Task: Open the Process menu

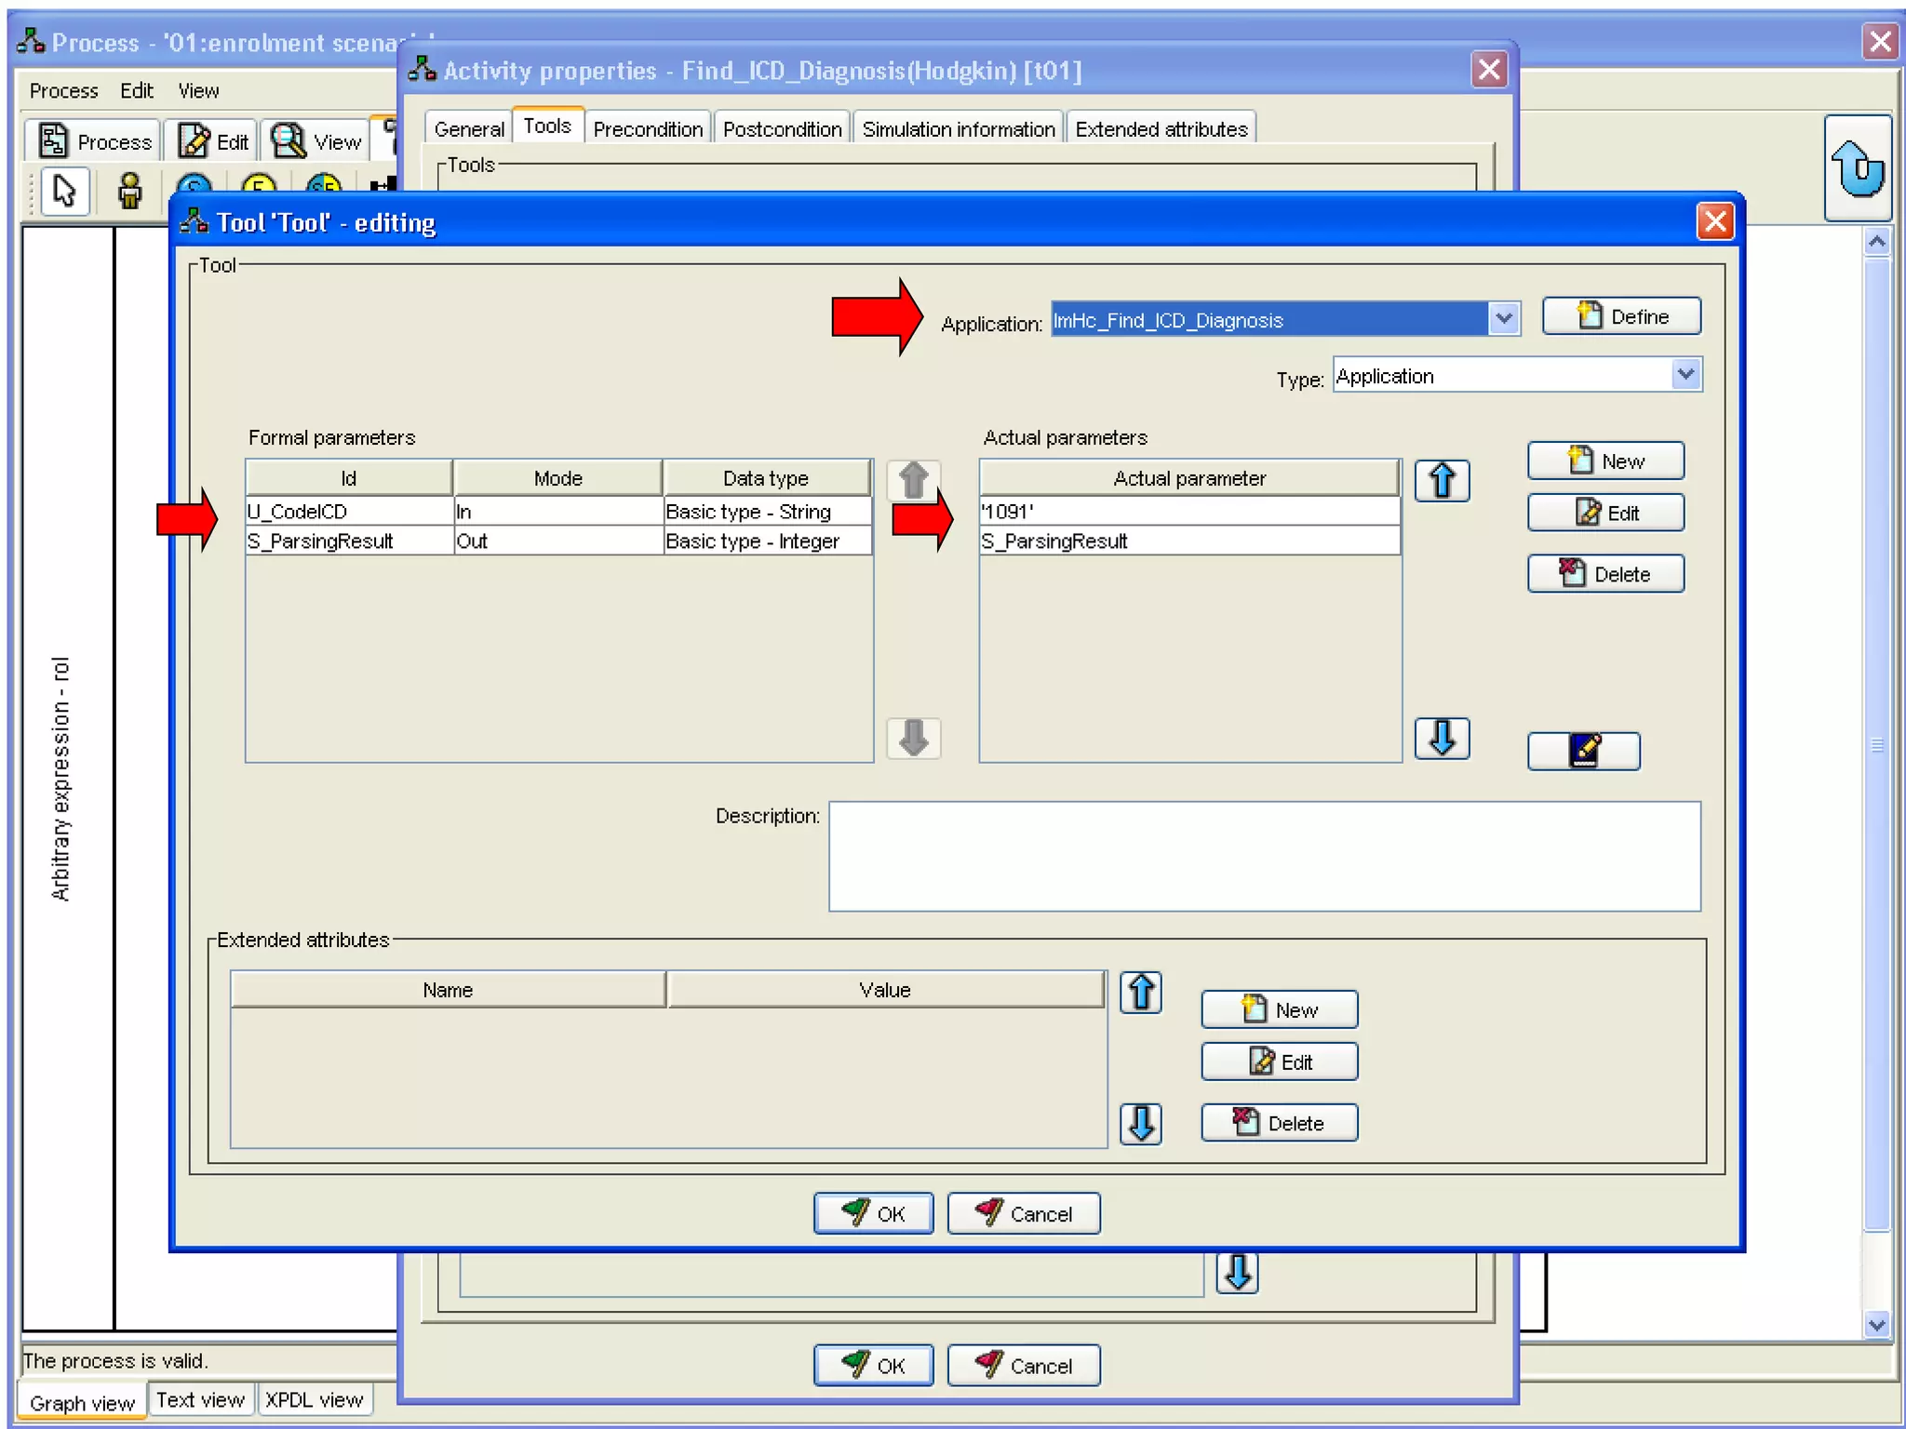Action: pyautogui.click(x=63, y=91)
